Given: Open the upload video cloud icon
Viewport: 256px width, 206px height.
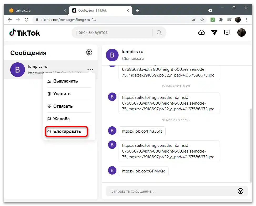Looking at the screenshot, I should [x=202, y=32].
